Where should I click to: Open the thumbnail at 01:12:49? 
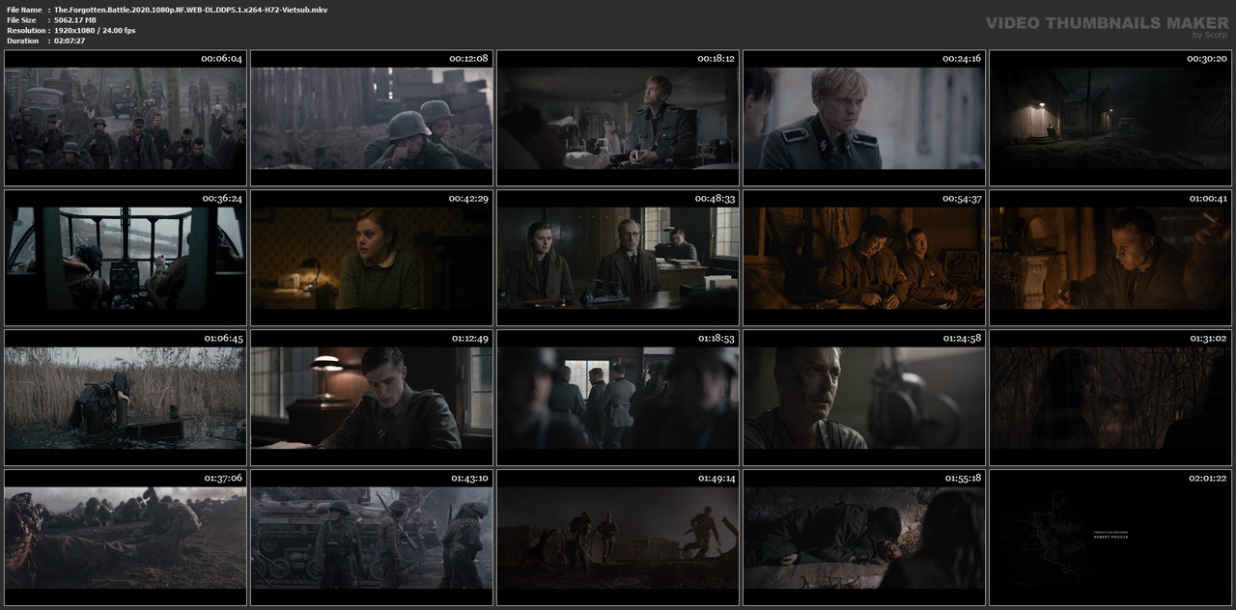[x=372, y=398]
